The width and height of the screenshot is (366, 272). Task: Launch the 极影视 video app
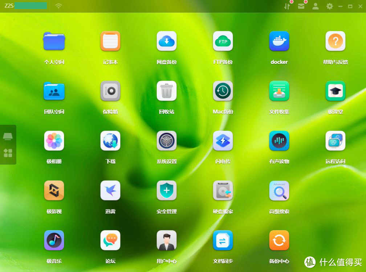pyautogui.click(x=54, y=190)
